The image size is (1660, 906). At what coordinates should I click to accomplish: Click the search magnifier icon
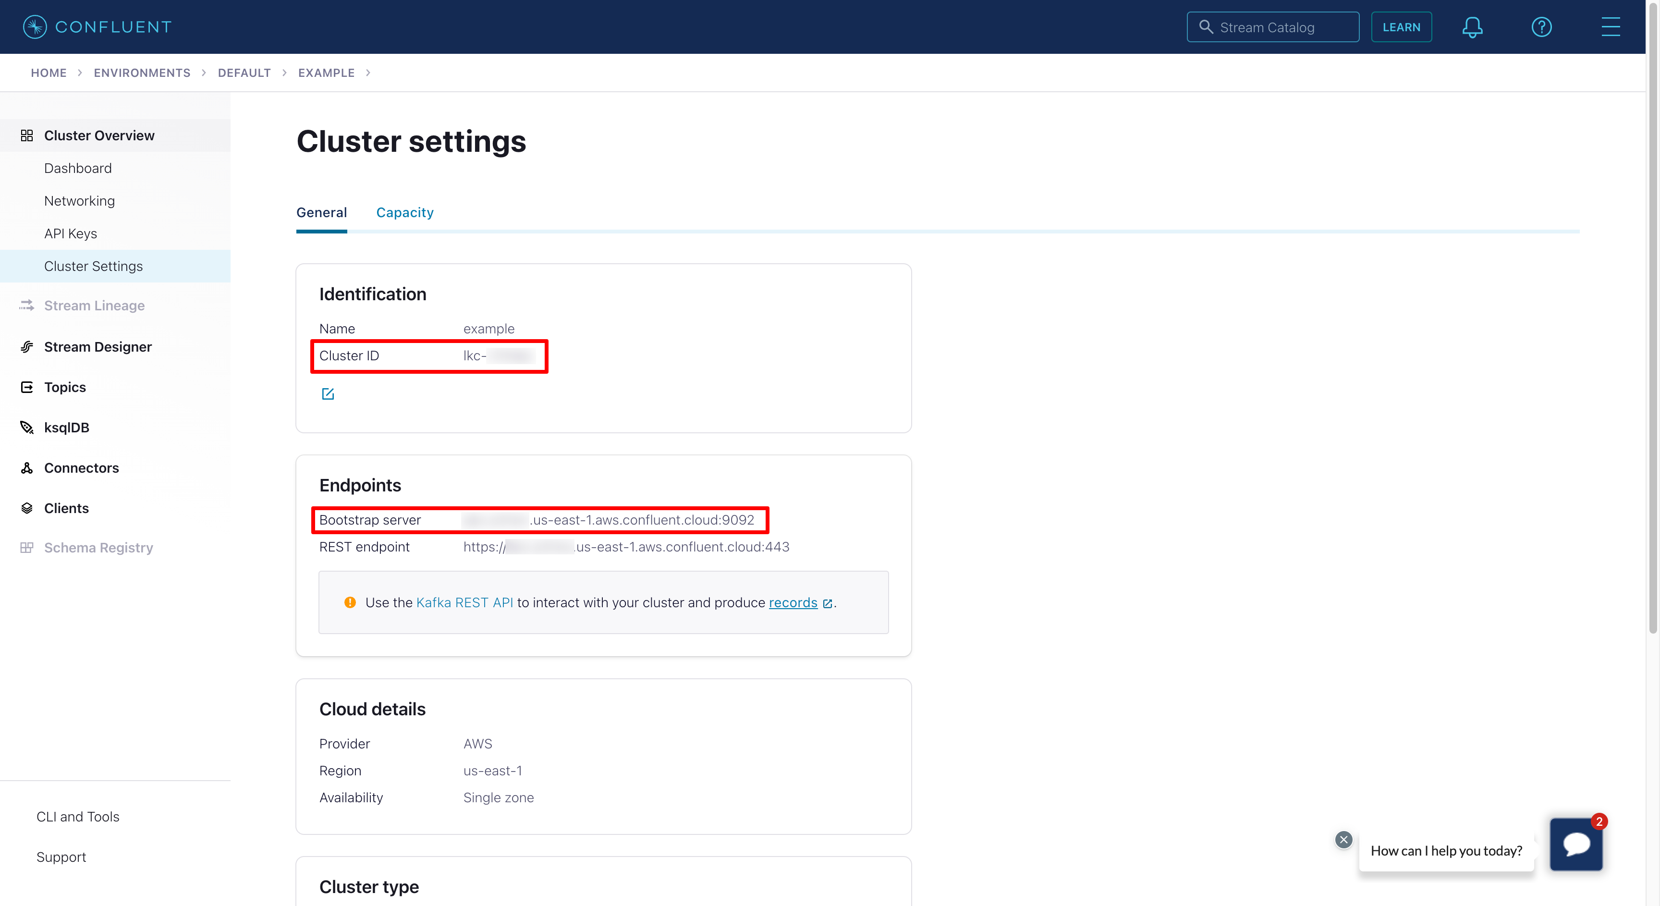coord(1206,27)
